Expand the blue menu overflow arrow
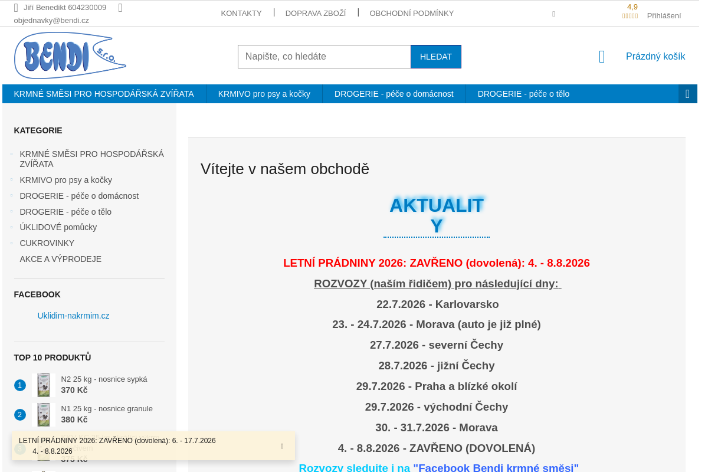708x472 pixels. coord(687,94)
